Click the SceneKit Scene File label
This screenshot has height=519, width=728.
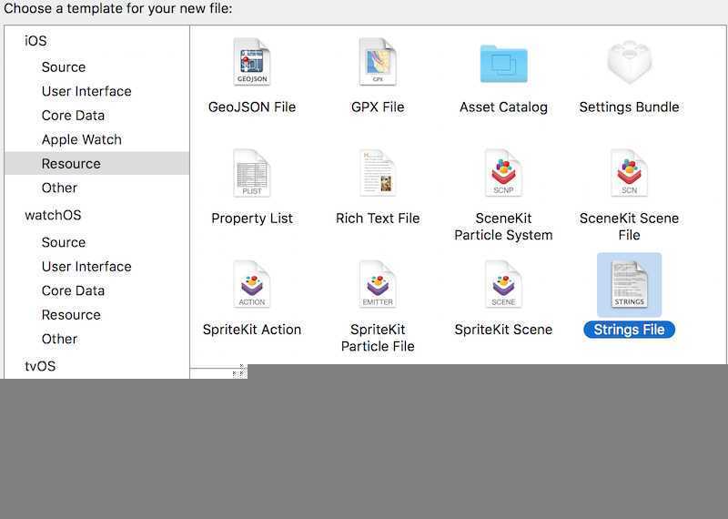point(629,227)
